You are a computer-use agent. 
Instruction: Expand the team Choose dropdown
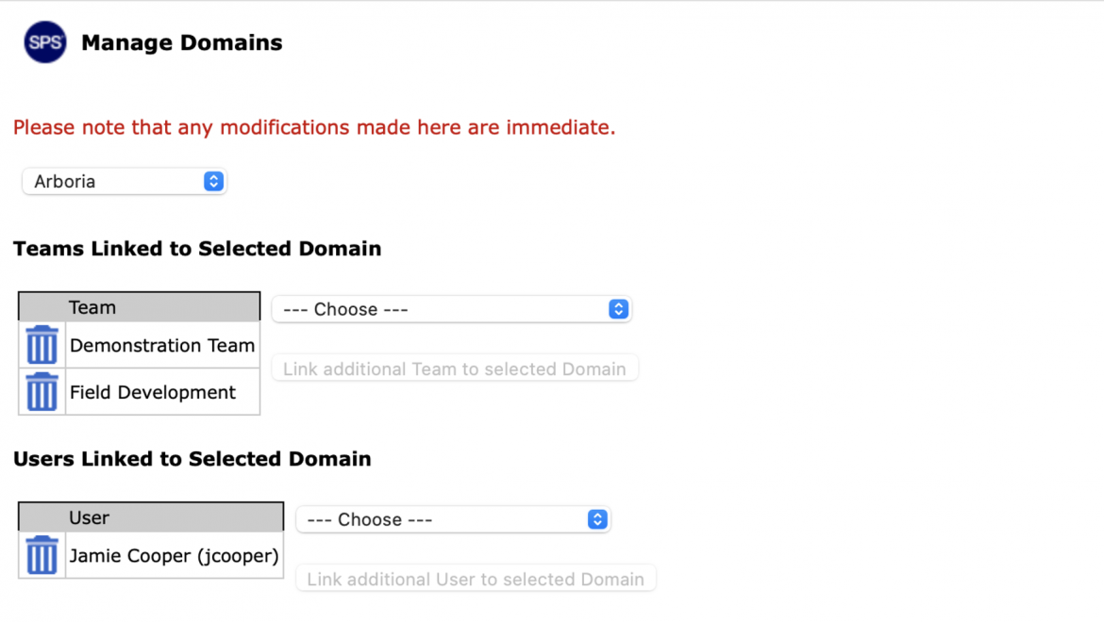[451, 309]
